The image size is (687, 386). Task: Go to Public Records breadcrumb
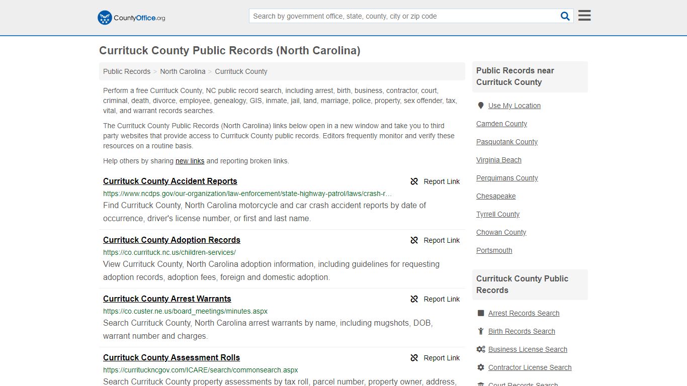coord(127,71)
